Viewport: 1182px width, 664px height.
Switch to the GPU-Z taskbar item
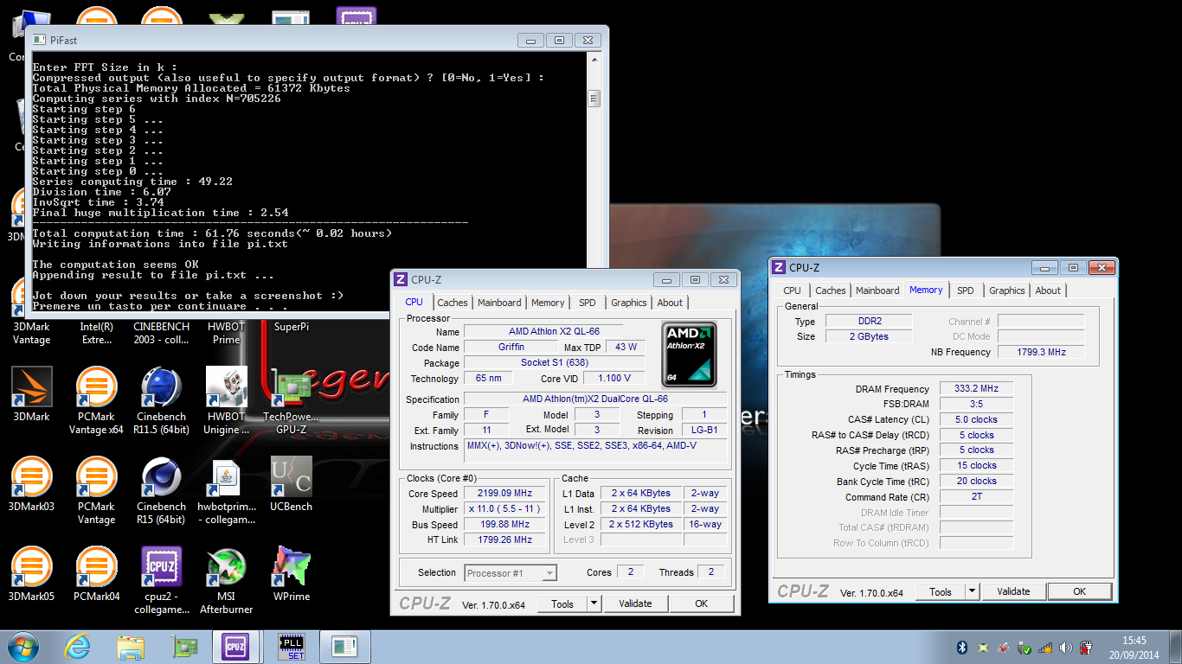point(183,647)
